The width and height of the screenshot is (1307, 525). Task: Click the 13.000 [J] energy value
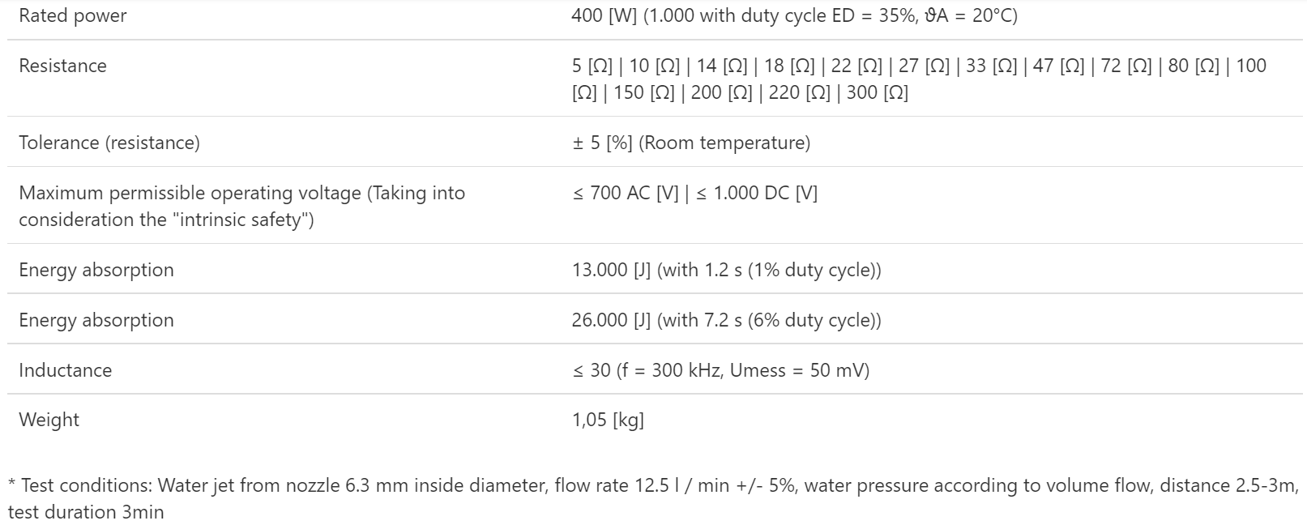click(x=611, y=270)
